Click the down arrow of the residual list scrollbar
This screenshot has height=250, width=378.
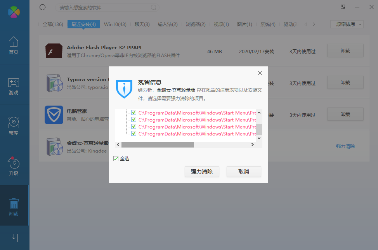click(259, 138)
